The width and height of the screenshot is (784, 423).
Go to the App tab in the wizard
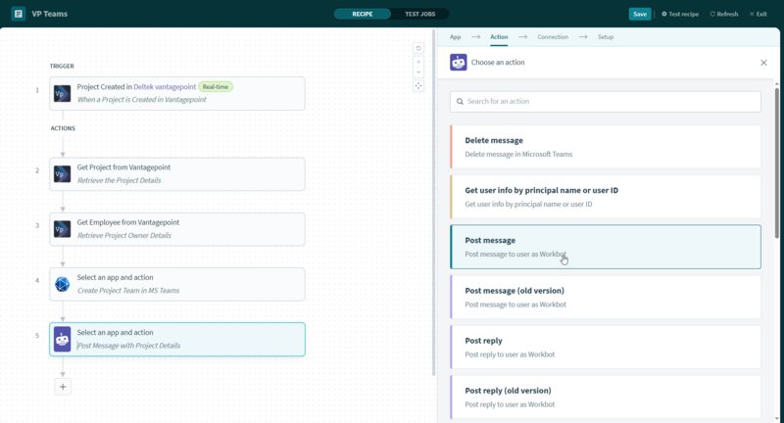coord(455,36)
